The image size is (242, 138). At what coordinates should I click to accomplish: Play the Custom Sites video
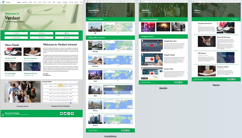click(152, 73)
